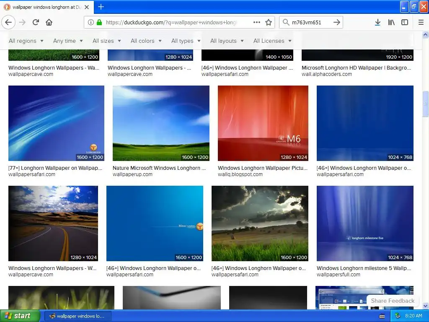Screen dimensions: 429x322
Task: Open the downloads panel
Action: coord(377,22)
